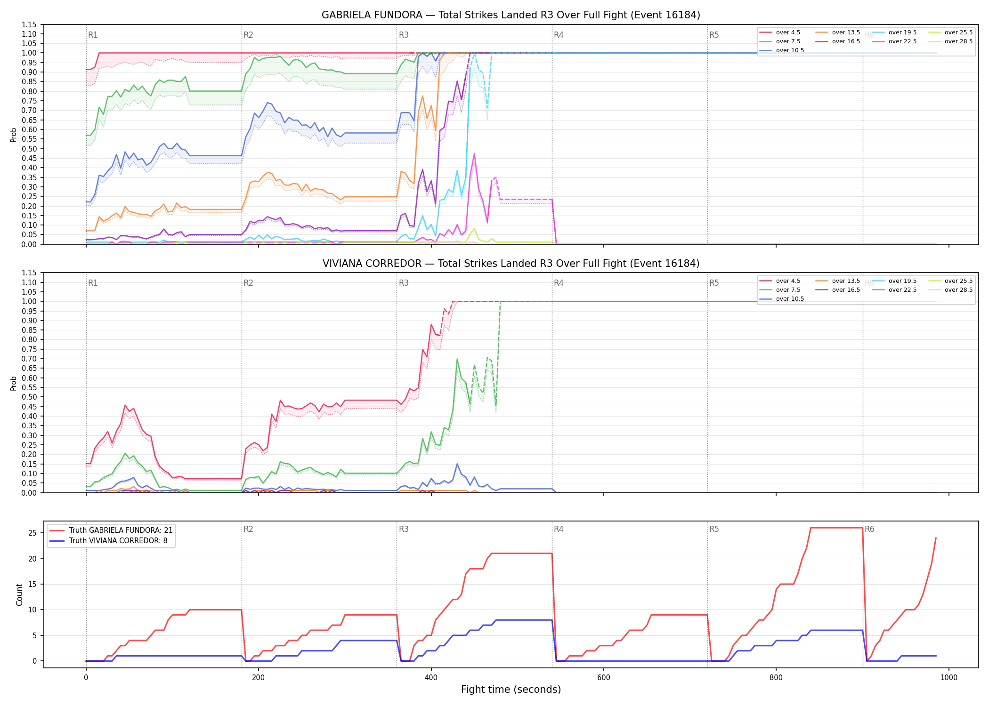
Task: Click x-axis tick label 1000
Action: coord(948,678)
